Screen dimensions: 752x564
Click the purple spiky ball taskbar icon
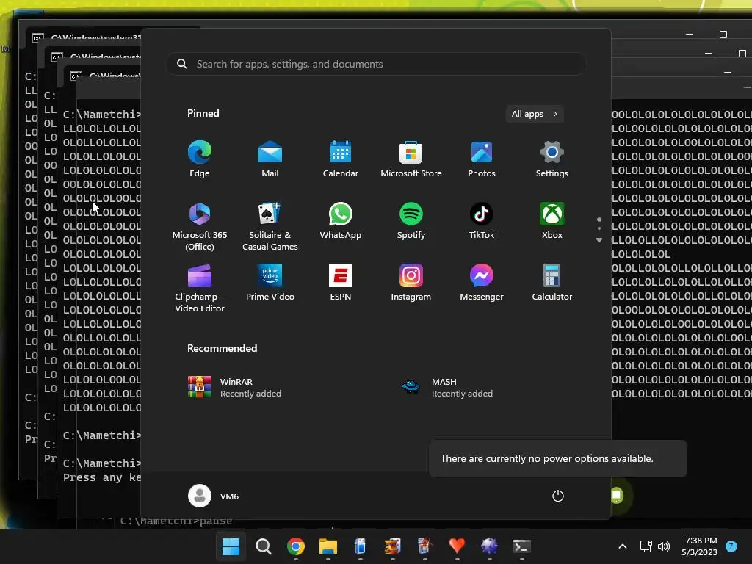(489, 546)
